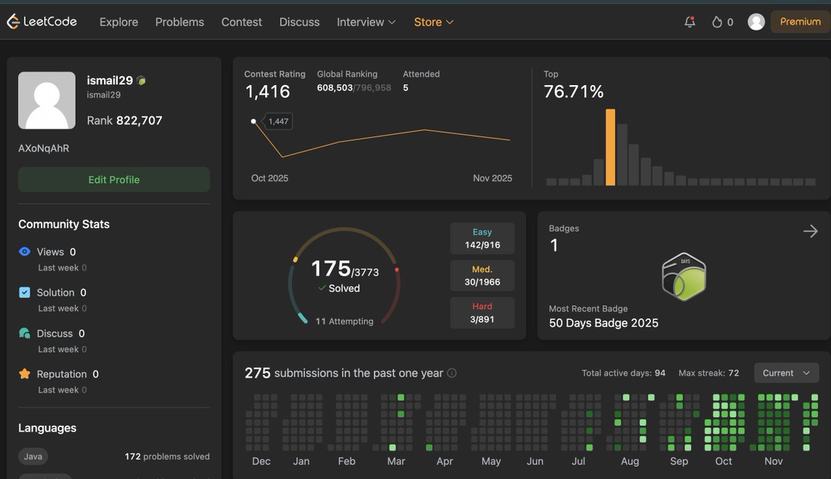Click the Attended 5 value
Screen dimensions: 831x479
405,88
